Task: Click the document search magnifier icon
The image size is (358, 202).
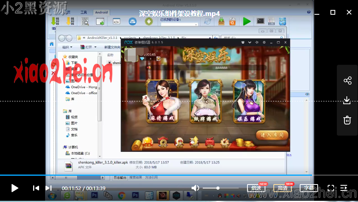Action: (x=85, y=21)
